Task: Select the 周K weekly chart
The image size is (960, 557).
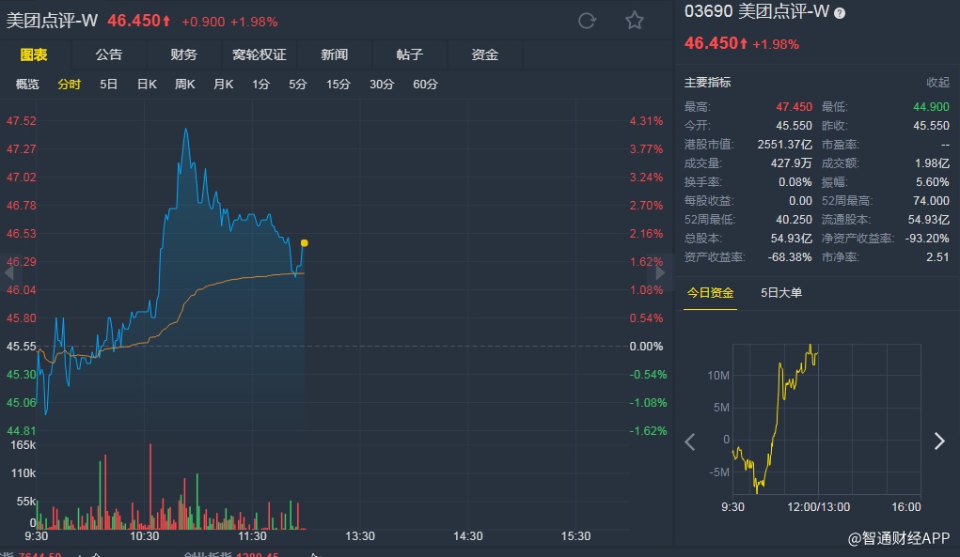Action: coord(184,85)
